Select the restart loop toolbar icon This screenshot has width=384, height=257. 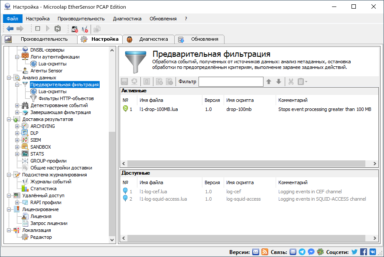click(x=58, y=29)
